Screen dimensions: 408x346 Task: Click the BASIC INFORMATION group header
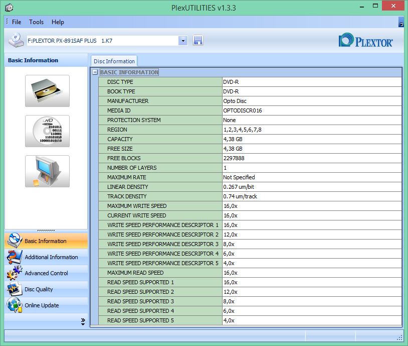[129, 72]
